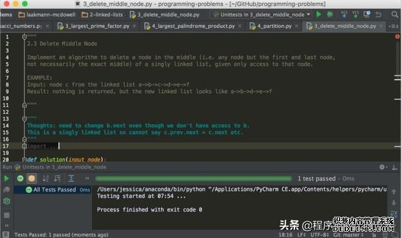Viewport: 401px width, 238px height.
Task: Change the LF line separator in status bar
Action: pos(301,235)
